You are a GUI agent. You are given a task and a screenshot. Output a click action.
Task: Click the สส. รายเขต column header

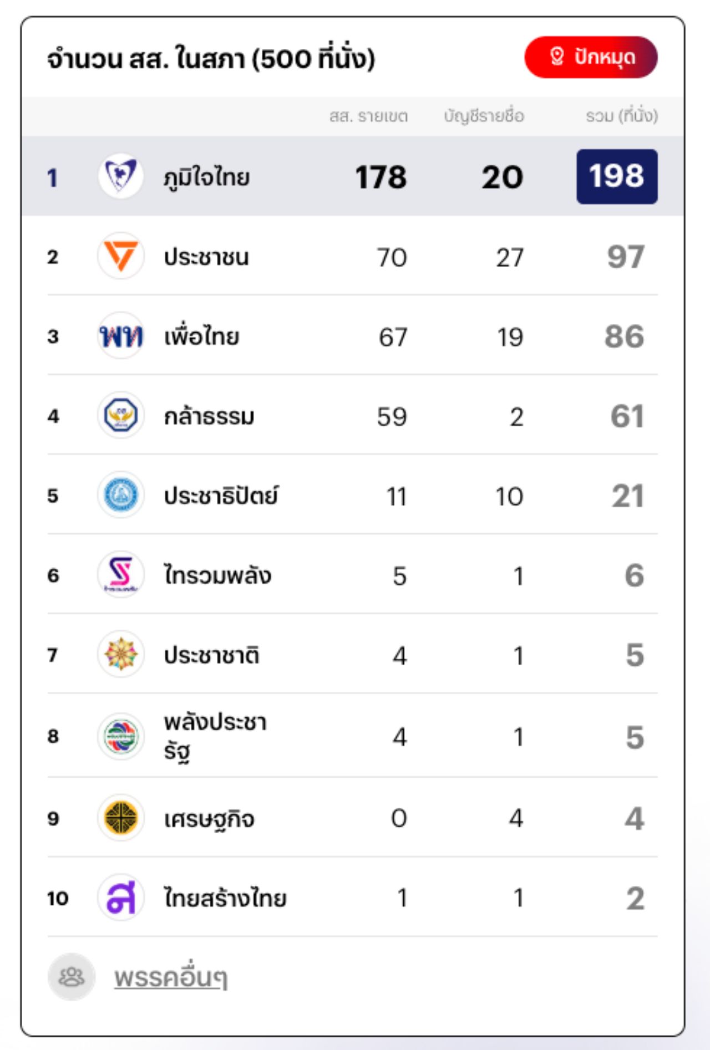pyautogui.click(x=368, y=116)
